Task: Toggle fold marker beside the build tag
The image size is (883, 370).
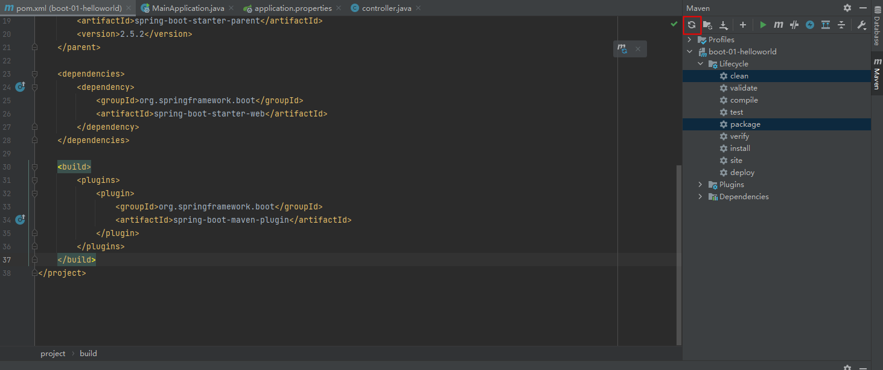Action: click(x=34, y=167)
